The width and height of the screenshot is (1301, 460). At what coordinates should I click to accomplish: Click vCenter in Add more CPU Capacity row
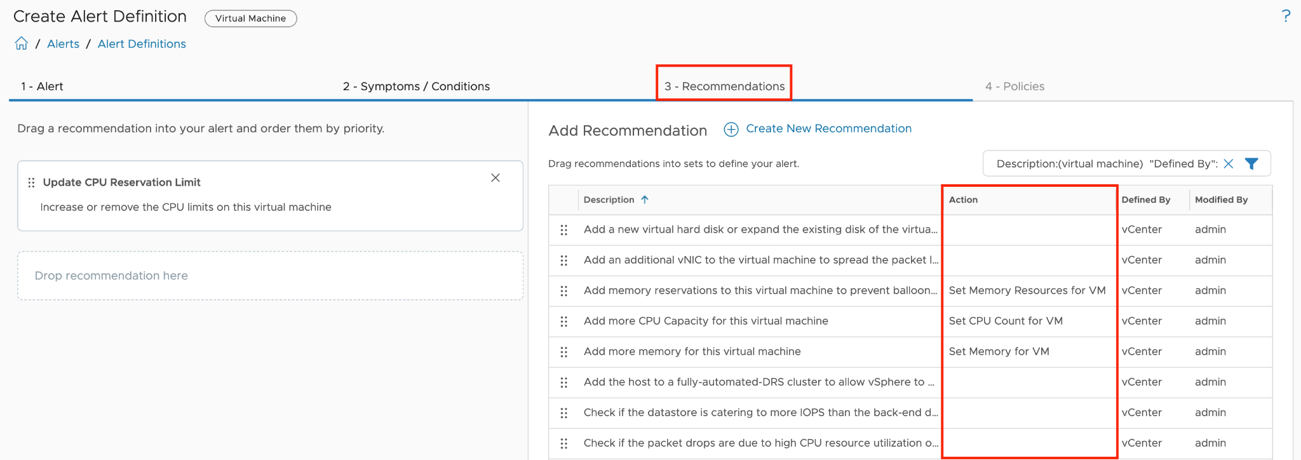(1142, 321)
